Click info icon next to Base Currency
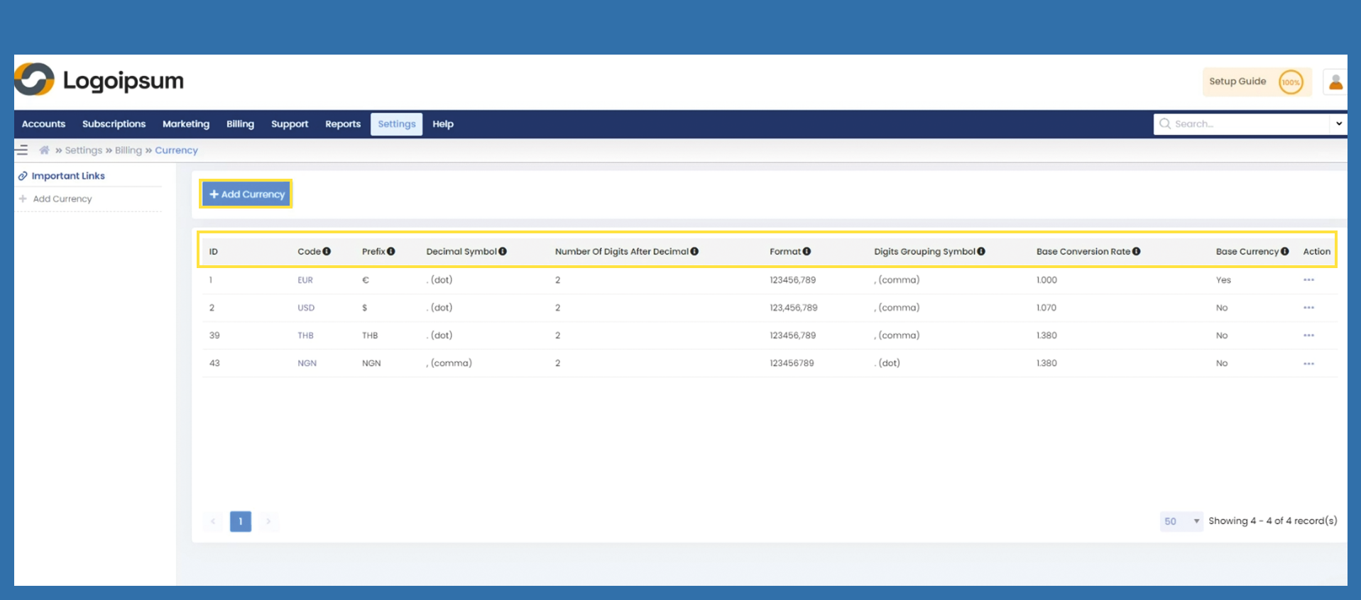The width and height of the screenshot is (1361, 600). tap(1284, 252)
